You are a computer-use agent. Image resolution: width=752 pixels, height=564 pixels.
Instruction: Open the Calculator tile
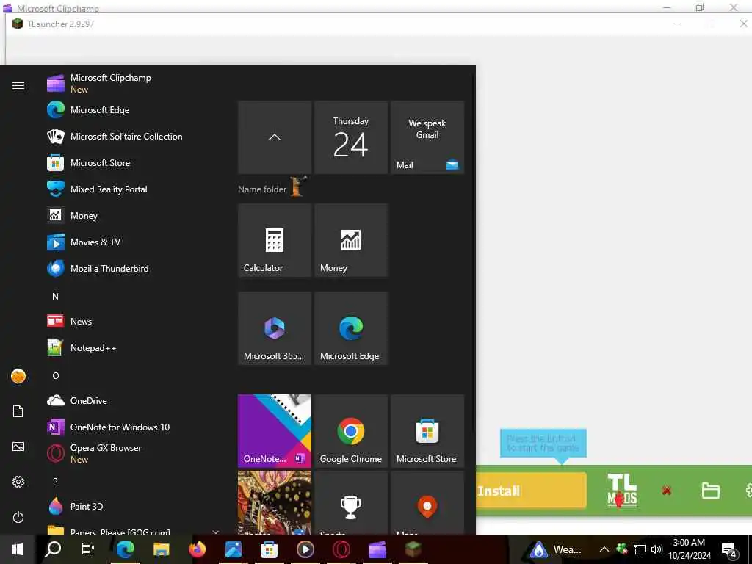[275, 240]
